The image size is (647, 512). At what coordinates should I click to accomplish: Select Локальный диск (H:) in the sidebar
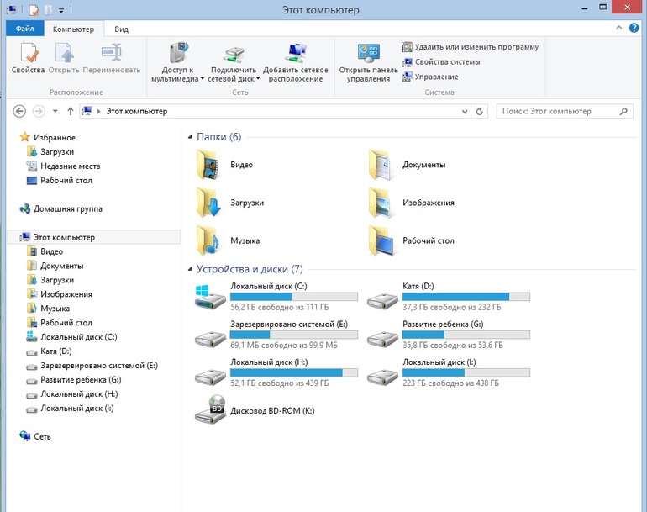[x=79, y=394]
